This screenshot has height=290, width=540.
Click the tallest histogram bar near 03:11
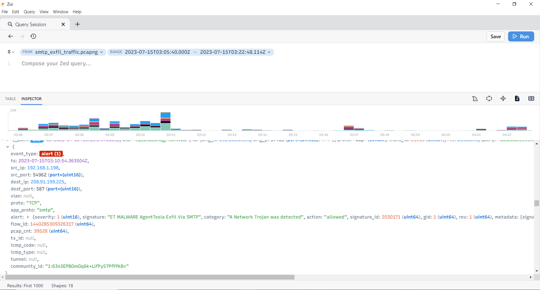pyautogui.click(x=166, y=122)
